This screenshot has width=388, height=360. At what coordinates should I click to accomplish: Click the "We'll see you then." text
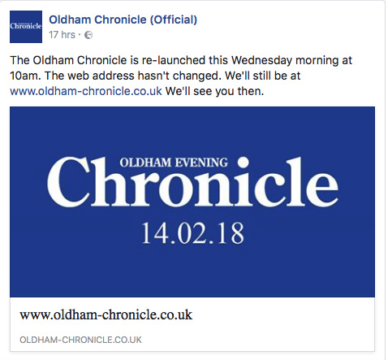point(214,91)
